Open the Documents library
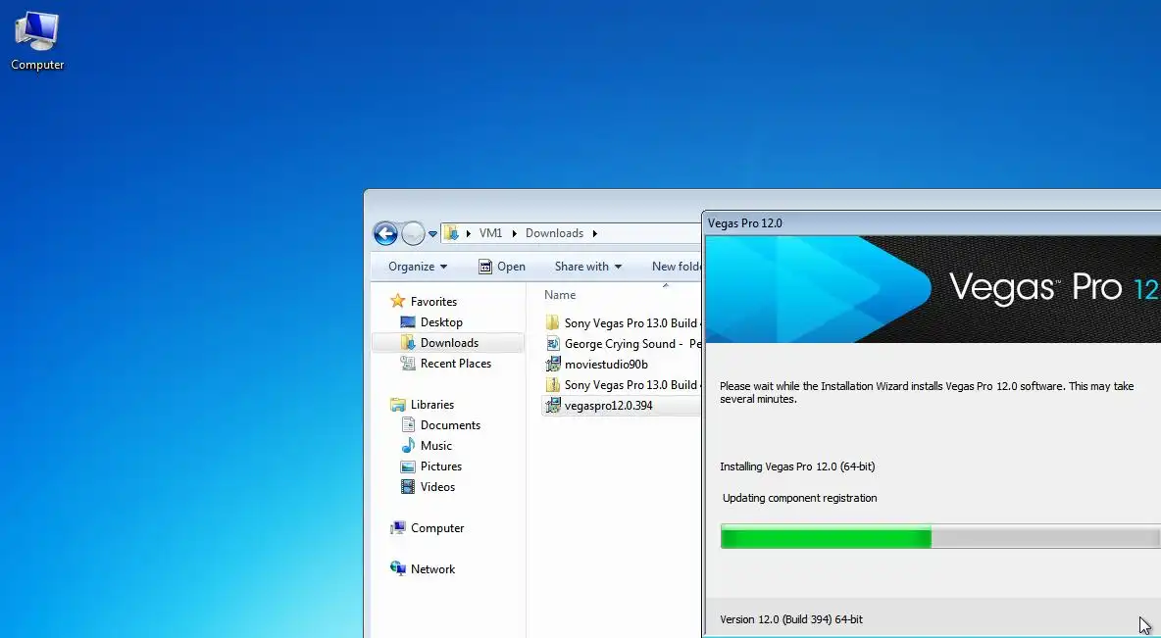This screenshot has height=638, width=1161. [x=450, y=424]
